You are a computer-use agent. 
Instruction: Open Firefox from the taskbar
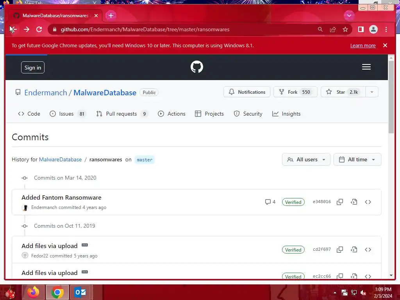pyautogui.click(x=33, y=292)
